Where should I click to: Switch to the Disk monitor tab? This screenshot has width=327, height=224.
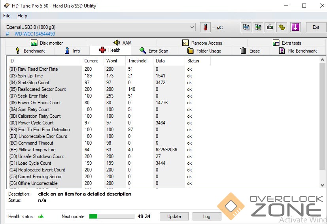click(47, 43)
